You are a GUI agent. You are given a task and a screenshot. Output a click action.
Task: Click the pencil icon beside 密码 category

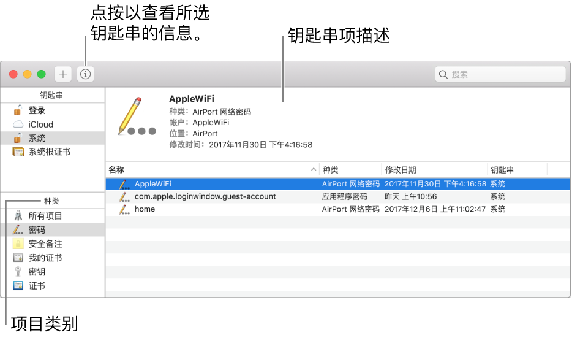(x=18, y=229)
